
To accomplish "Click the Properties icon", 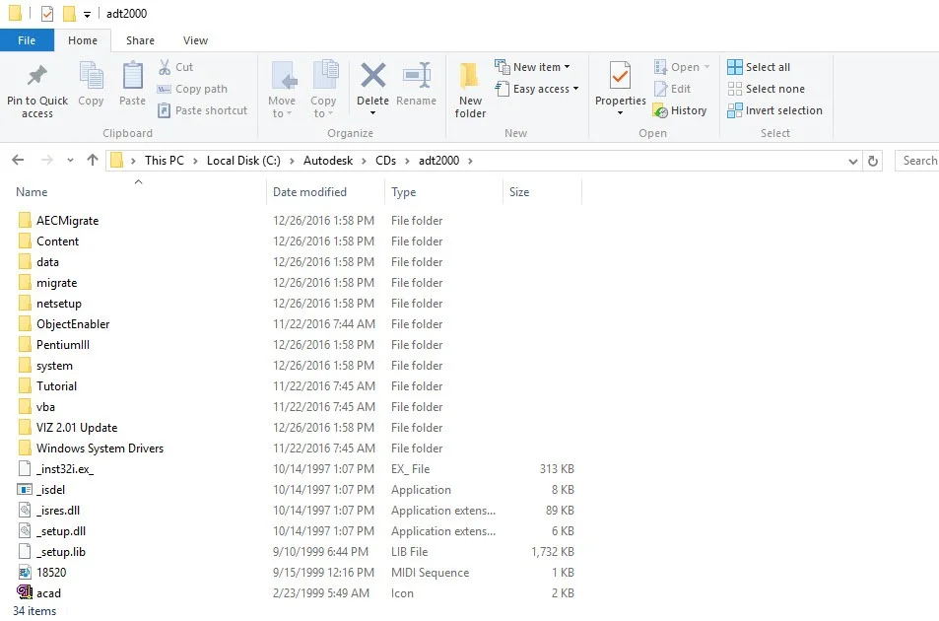I will click(621, 76).
